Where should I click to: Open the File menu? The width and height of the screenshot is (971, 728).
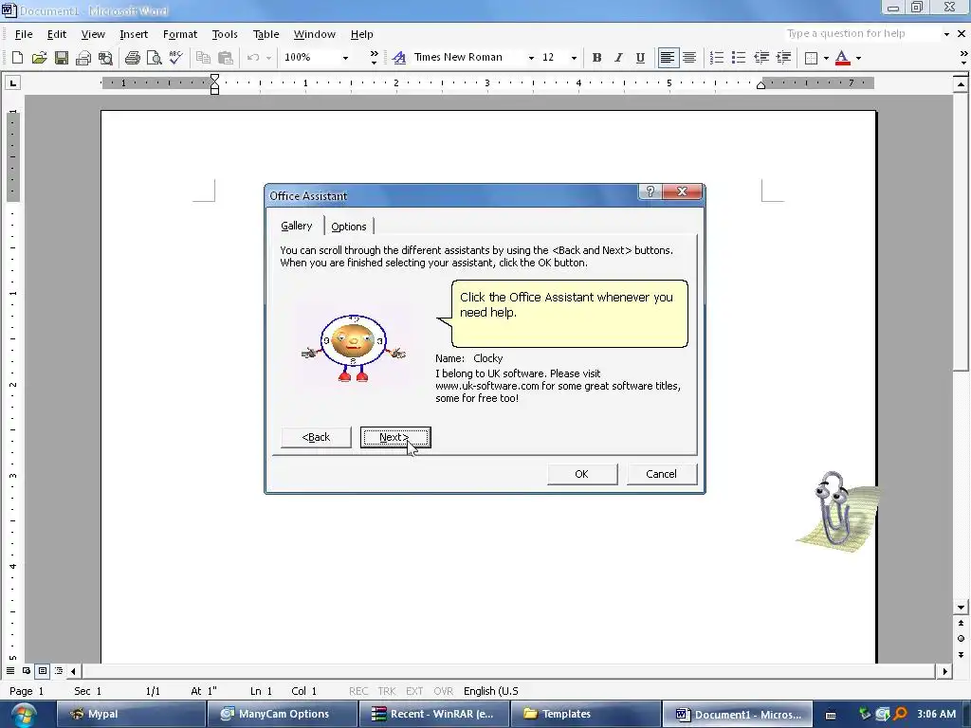pos(24,34)
